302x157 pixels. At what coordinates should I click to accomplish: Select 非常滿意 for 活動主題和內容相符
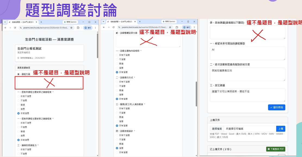pos(117,72)
